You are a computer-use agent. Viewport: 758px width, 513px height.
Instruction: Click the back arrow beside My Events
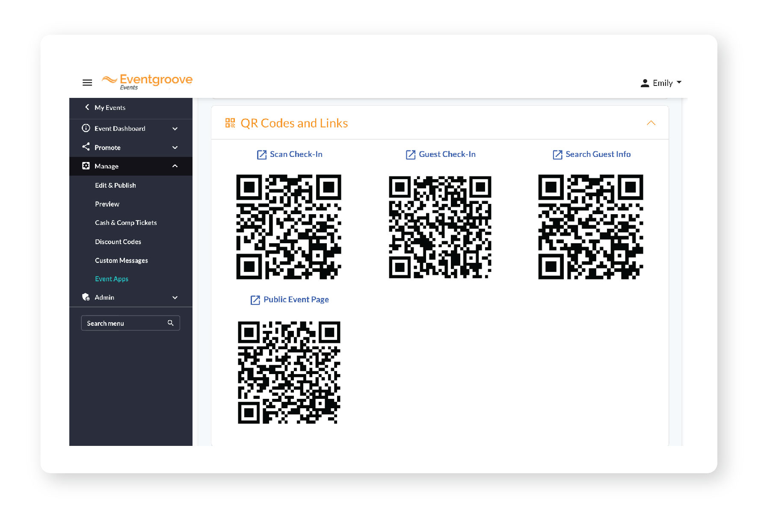[x=87, y=107]
